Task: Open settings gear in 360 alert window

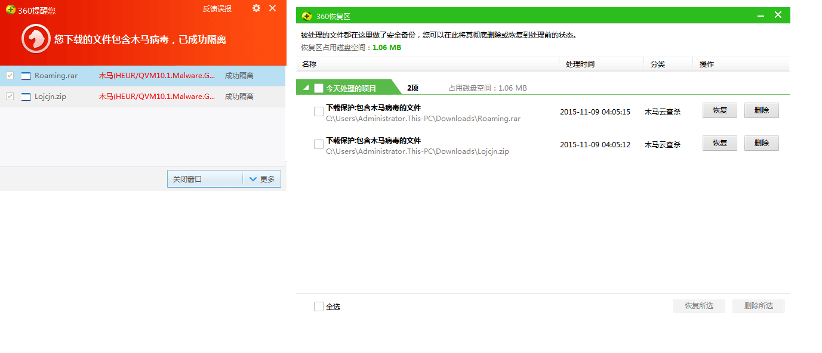Action: [256, 8]
